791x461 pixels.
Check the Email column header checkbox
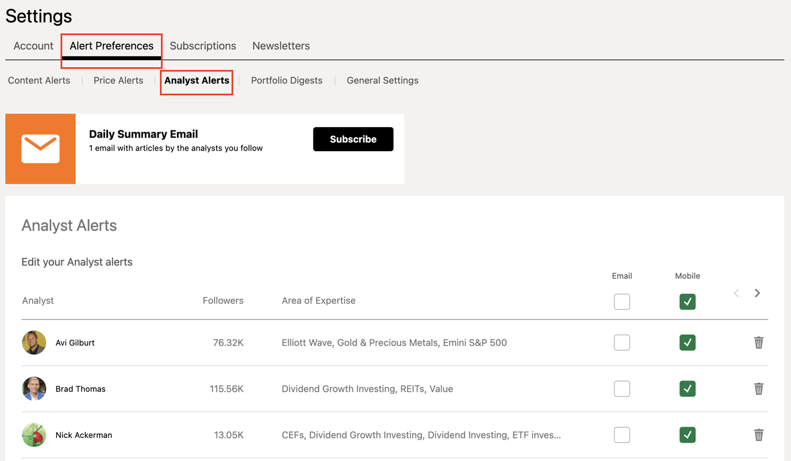pyautogui.click(x=621, y=301)
